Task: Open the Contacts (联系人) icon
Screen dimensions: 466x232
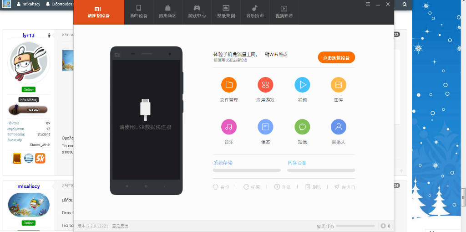Action: point(338,127)
